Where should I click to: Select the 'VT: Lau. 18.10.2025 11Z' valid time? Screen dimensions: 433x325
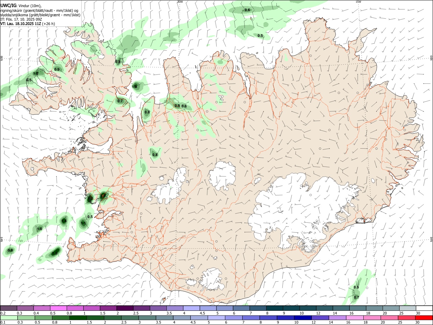click(x=21, y=24)
